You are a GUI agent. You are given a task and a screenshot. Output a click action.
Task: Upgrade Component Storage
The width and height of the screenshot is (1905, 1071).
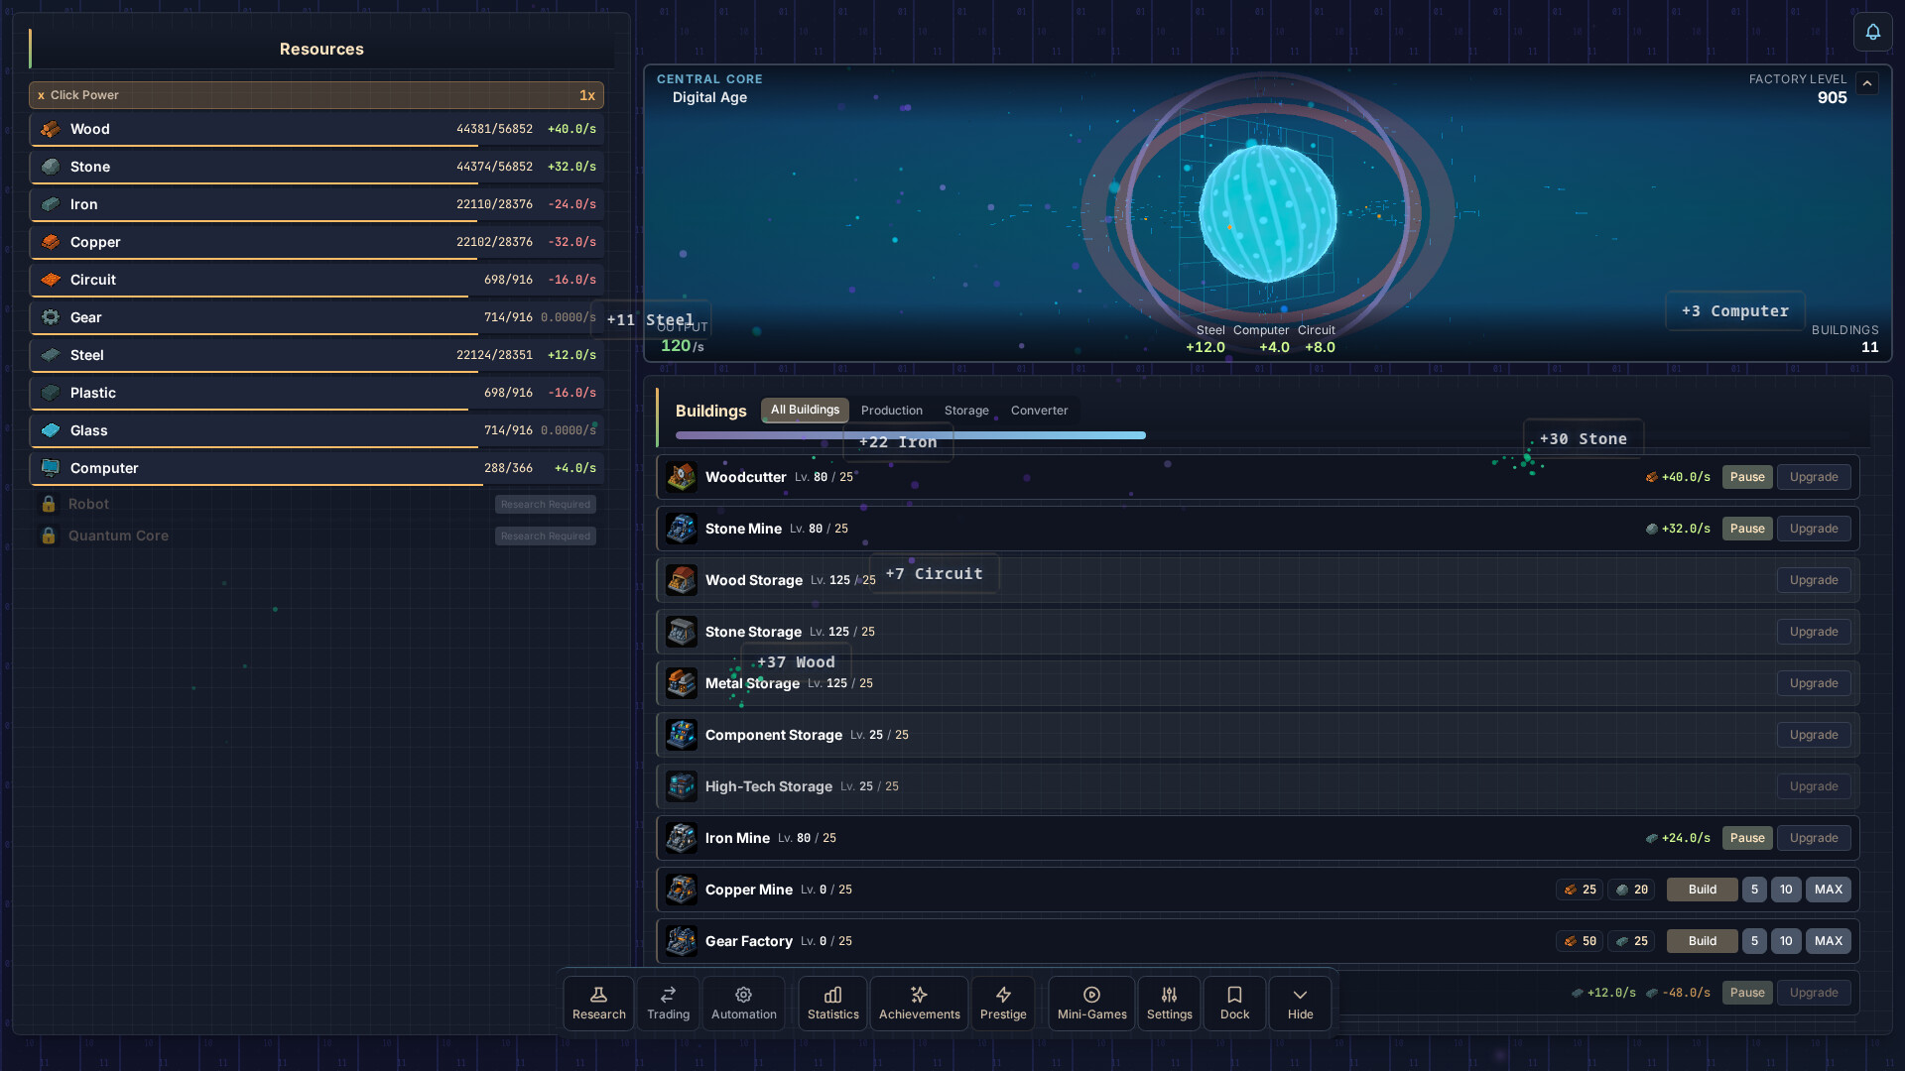pyautogui.click(x=1814, y=735)
